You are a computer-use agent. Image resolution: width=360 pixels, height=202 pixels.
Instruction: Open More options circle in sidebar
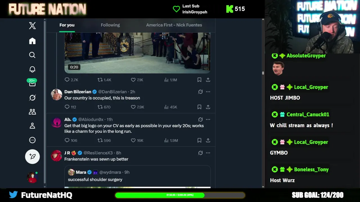click(32, 140)
